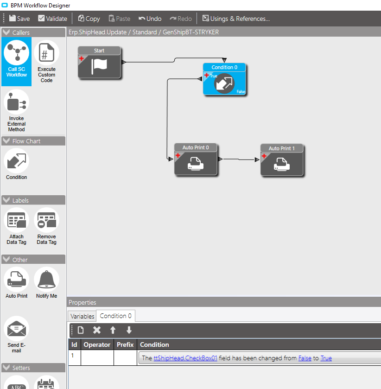Select the Condition flow chart item

click(16, 164)
